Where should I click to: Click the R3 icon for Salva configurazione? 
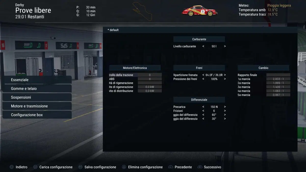point(80,167)
